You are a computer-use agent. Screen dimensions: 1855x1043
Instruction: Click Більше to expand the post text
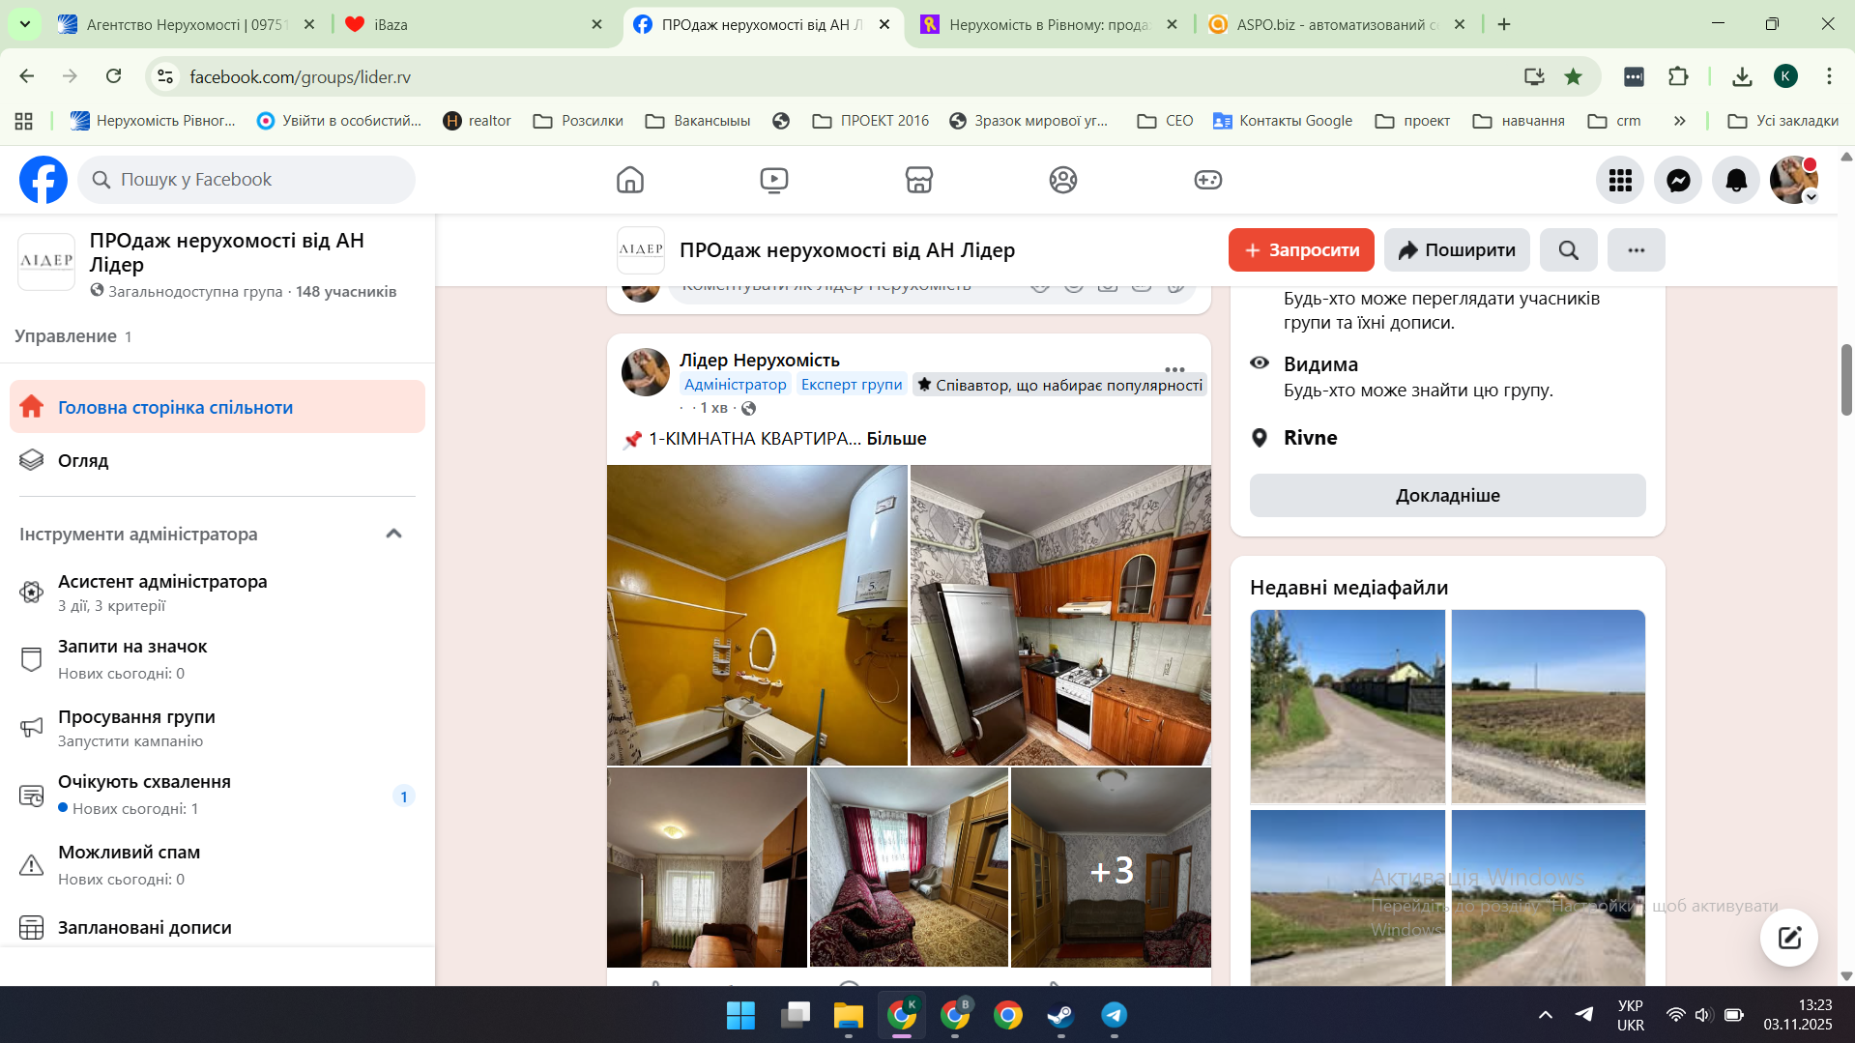point(896,439)
